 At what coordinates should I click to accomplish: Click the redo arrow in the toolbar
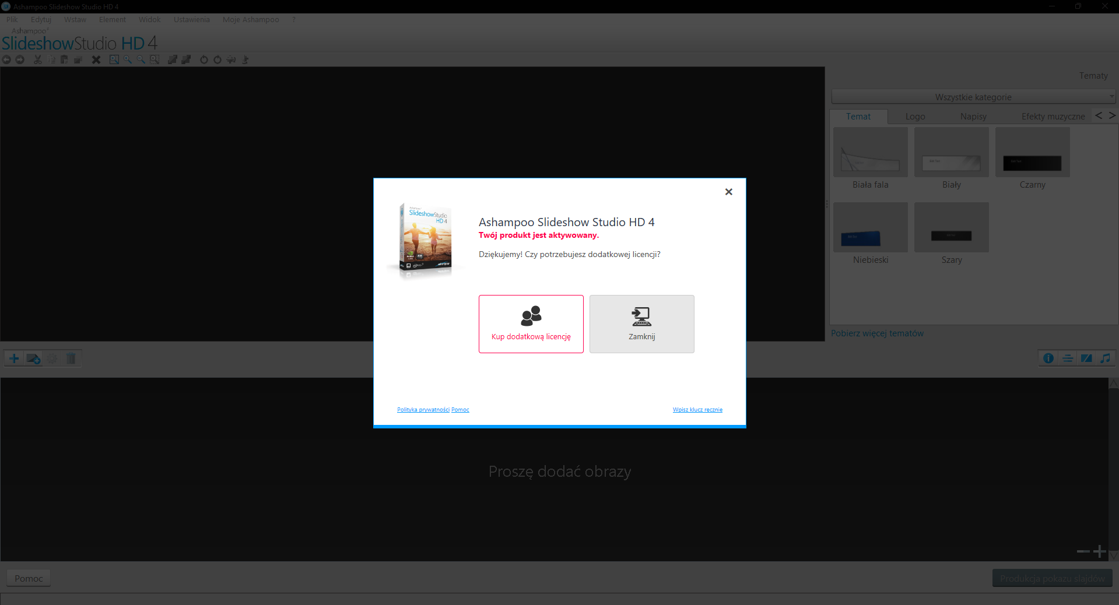coord(20,59)
